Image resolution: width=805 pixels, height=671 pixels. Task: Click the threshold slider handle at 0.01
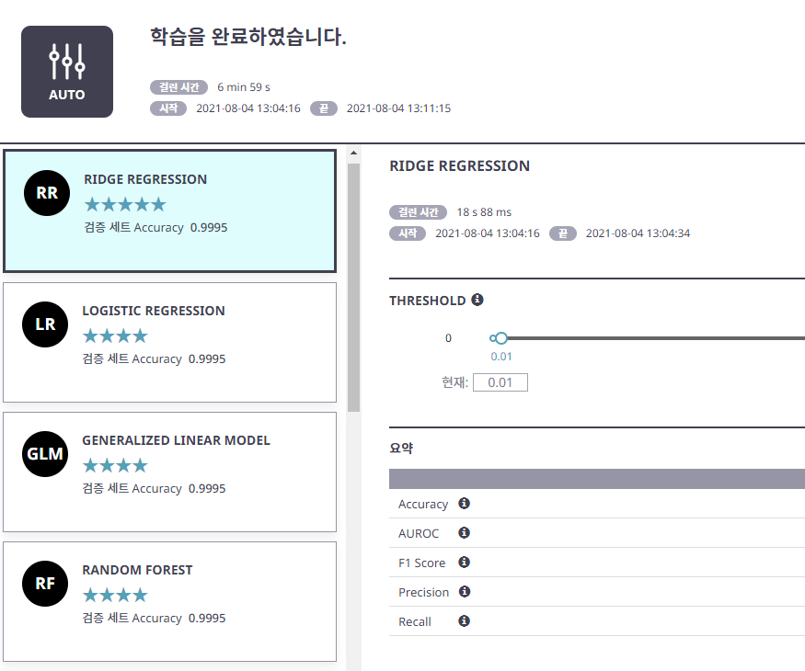[x=500, y=337]
